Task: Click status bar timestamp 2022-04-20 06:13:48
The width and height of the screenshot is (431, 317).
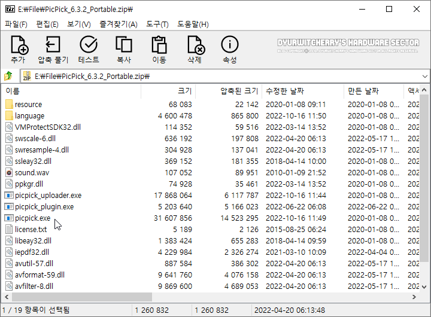Action: (x=290, y=310)
